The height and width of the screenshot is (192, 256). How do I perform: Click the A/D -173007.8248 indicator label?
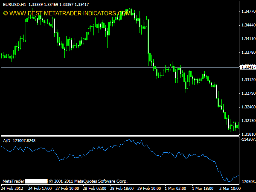point(19,140)
